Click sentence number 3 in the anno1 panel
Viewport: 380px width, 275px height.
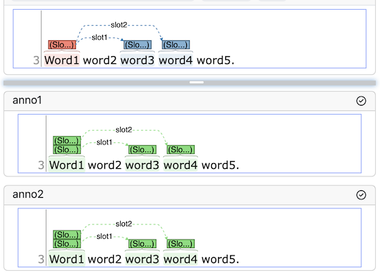[41, 165]
